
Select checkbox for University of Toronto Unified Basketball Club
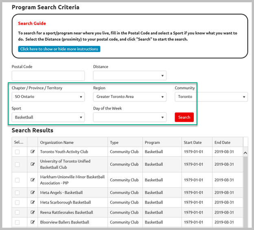click(18, 164)
